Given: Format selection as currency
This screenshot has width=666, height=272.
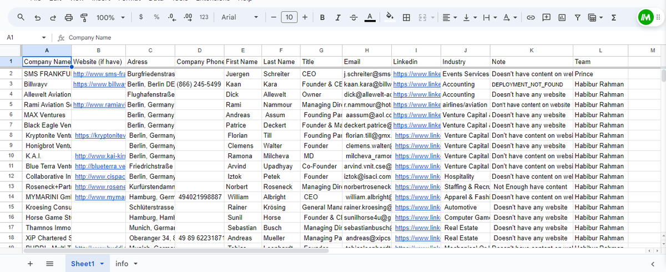Looking at the screenshot, I should pyautogui.click(x=141, y=17).
